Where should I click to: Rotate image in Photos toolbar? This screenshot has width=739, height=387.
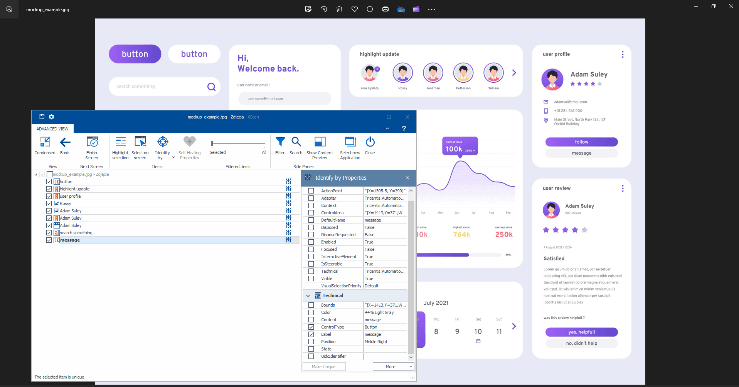tap(324, 9)
